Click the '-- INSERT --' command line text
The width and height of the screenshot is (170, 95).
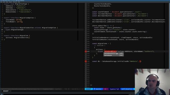[x=6, y=91]
